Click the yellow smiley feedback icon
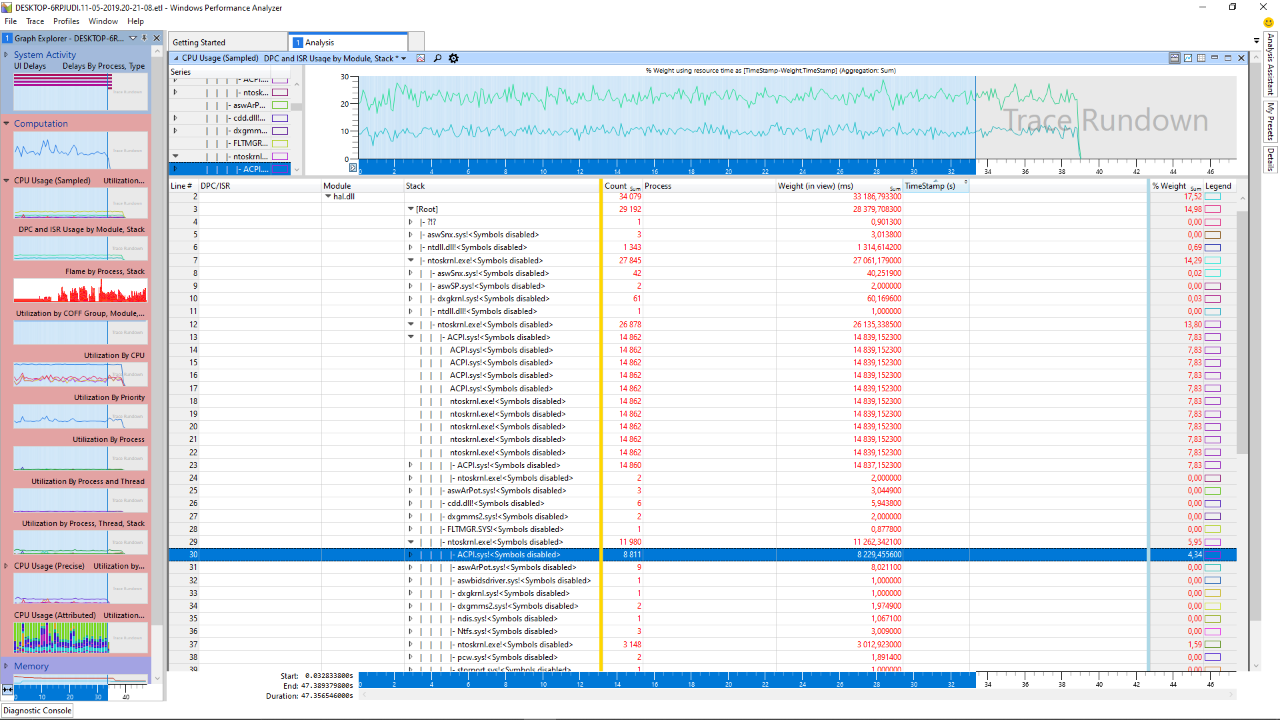 1269,22
